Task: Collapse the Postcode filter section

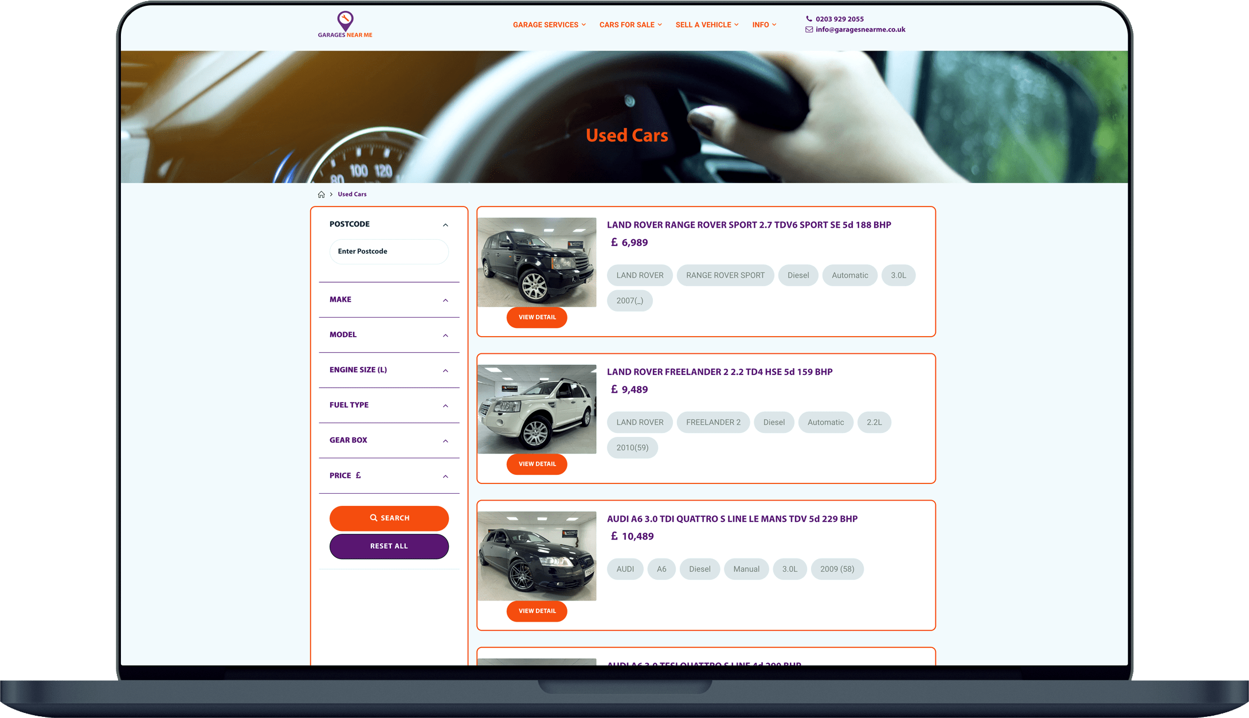Action: coord(445,225)
